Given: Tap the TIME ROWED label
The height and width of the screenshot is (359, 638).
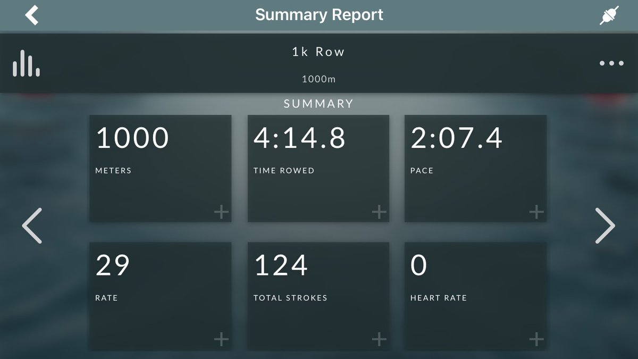Looking at the screenshot, I should (x=284, y=171).
